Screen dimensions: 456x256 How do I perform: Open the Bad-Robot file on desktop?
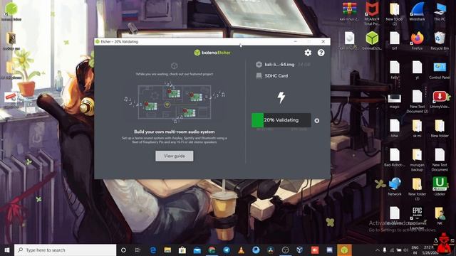395,157
